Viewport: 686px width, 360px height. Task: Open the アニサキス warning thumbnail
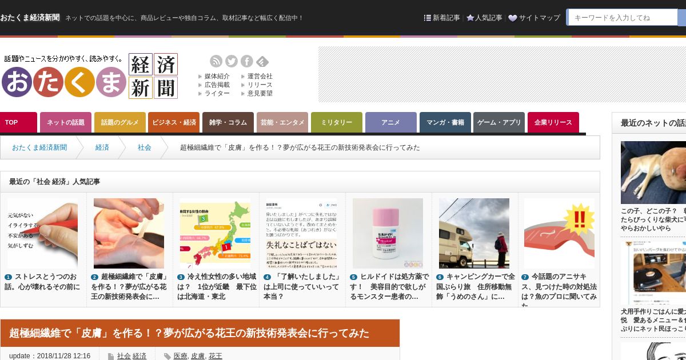point(560,233)
